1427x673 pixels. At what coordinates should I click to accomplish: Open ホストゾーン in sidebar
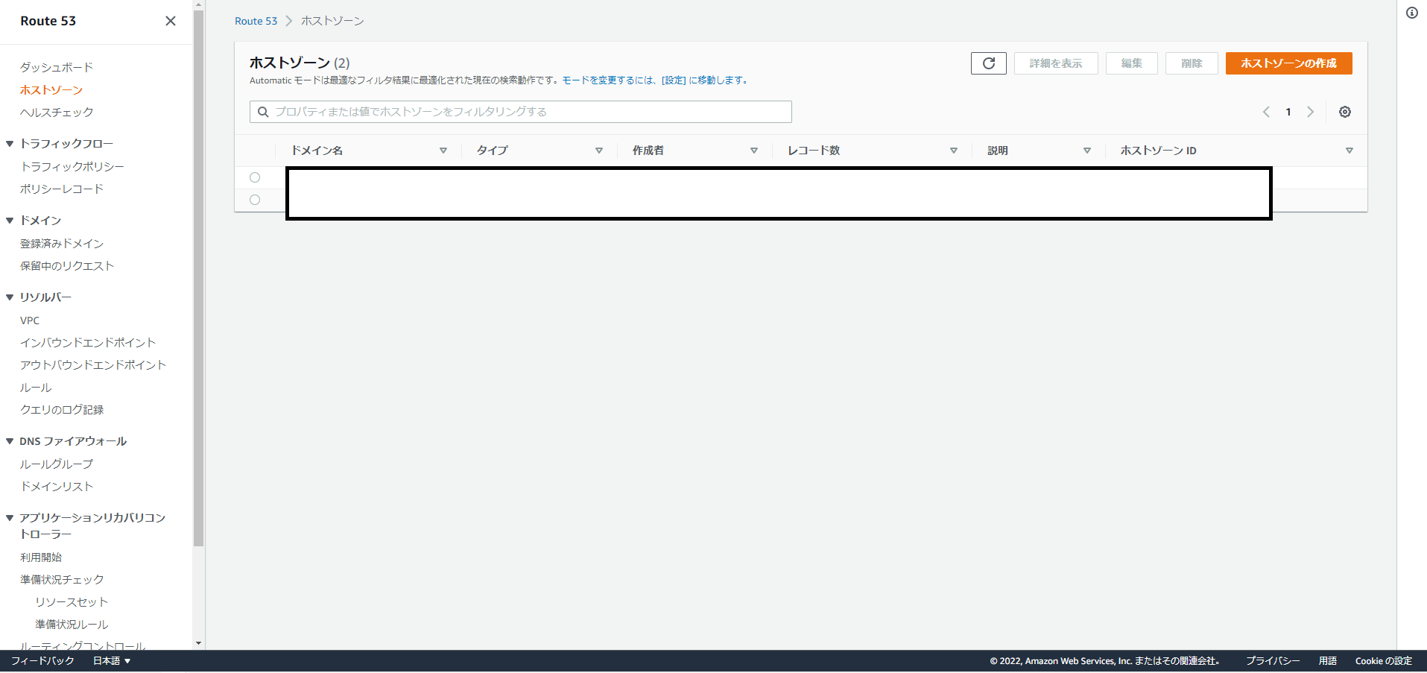tap(51, 89)
